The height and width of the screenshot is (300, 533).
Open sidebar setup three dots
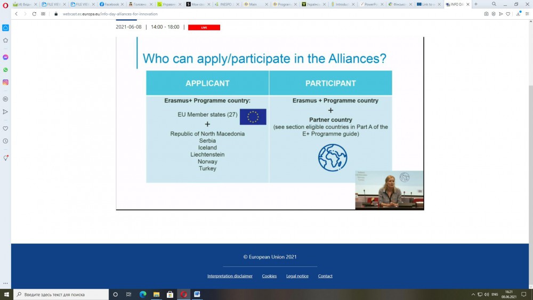[x=5, y=283]
